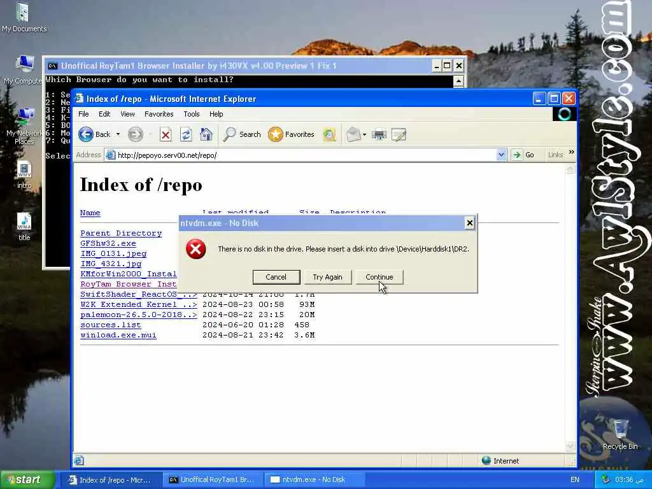
Task: Click the My Documents desktop icon
Action: coord(24,17)
